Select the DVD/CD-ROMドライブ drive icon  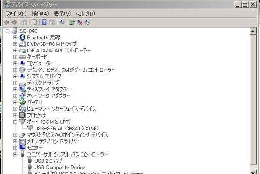click(x=22, y=44)
